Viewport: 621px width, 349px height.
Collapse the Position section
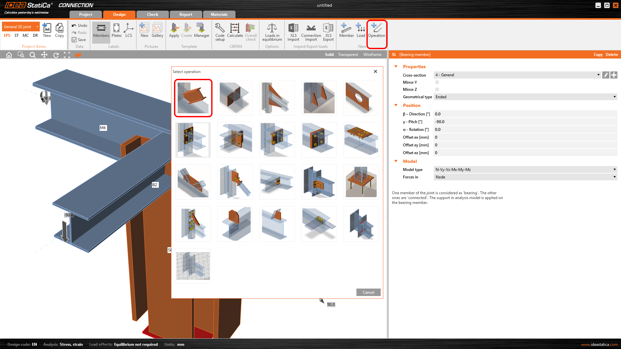pos(396,105)
